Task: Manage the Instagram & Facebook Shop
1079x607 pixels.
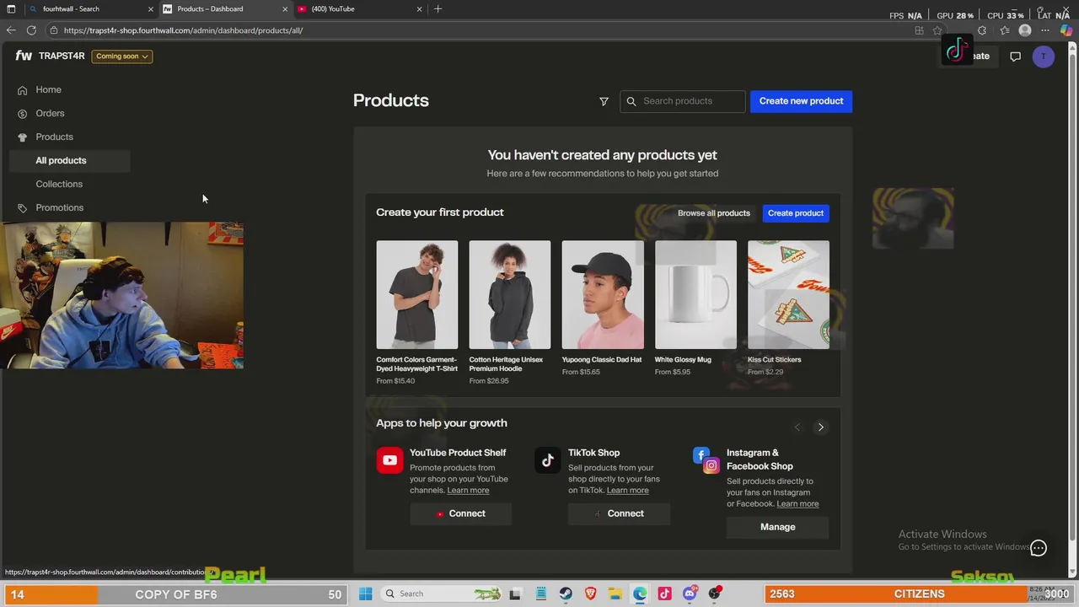Action: 777,527
